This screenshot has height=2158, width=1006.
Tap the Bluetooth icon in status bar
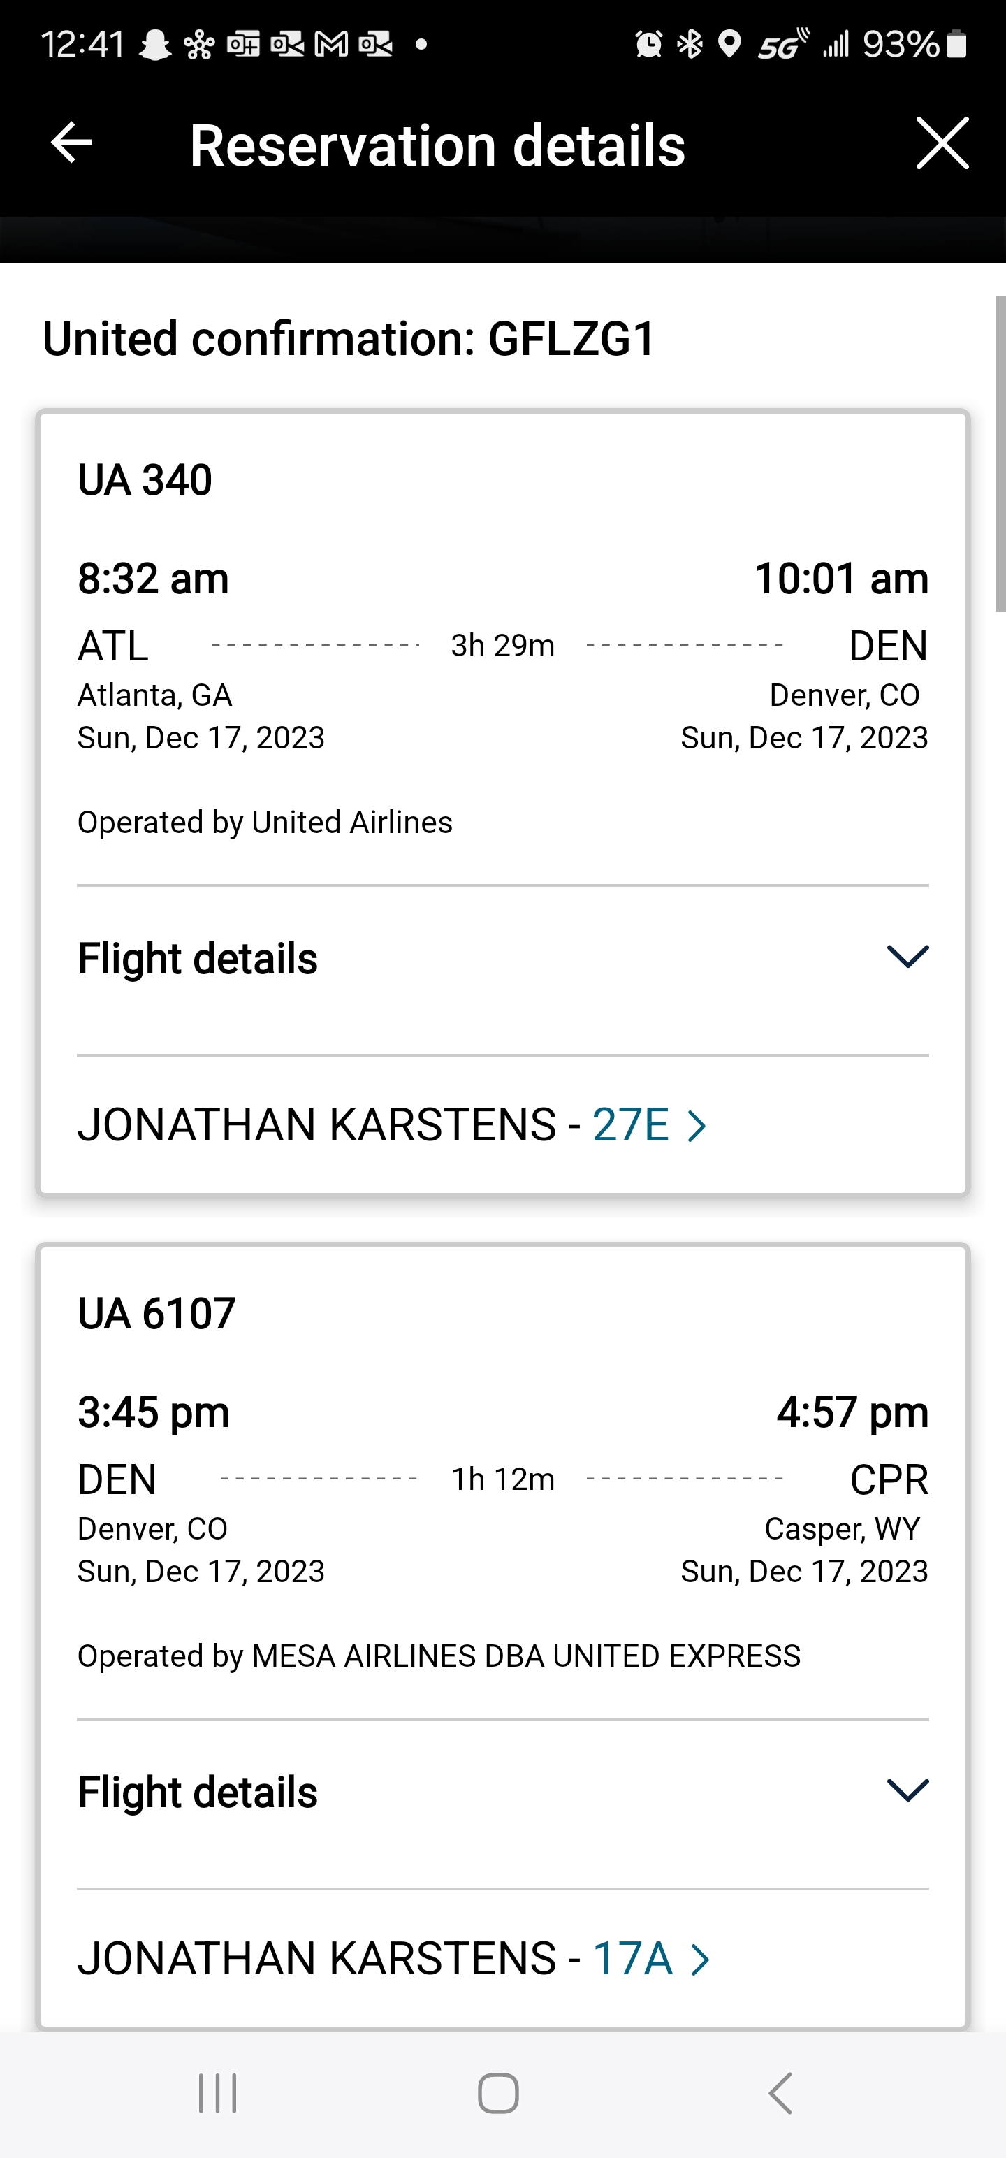click(x=690, y=43)
